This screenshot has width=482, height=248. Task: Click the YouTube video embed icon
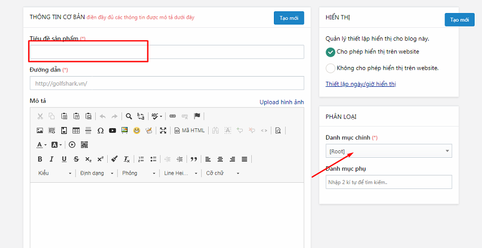click(x=112, y=131)
